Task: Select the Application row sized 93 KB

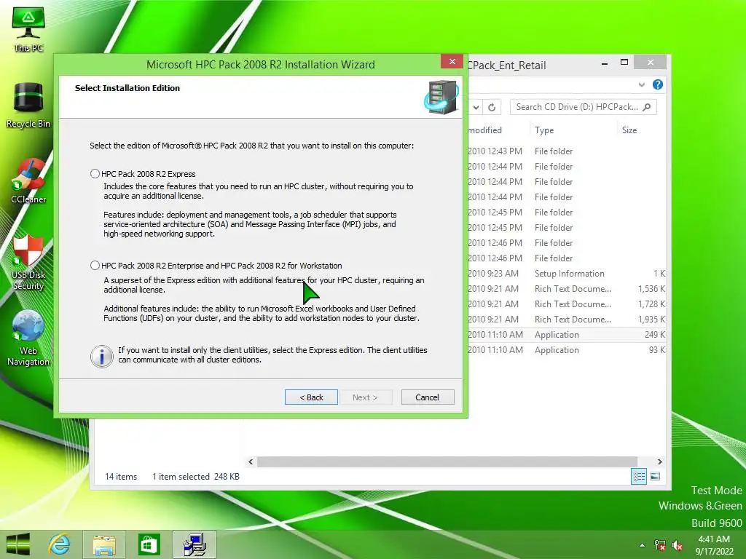Action: pos(566,349)
